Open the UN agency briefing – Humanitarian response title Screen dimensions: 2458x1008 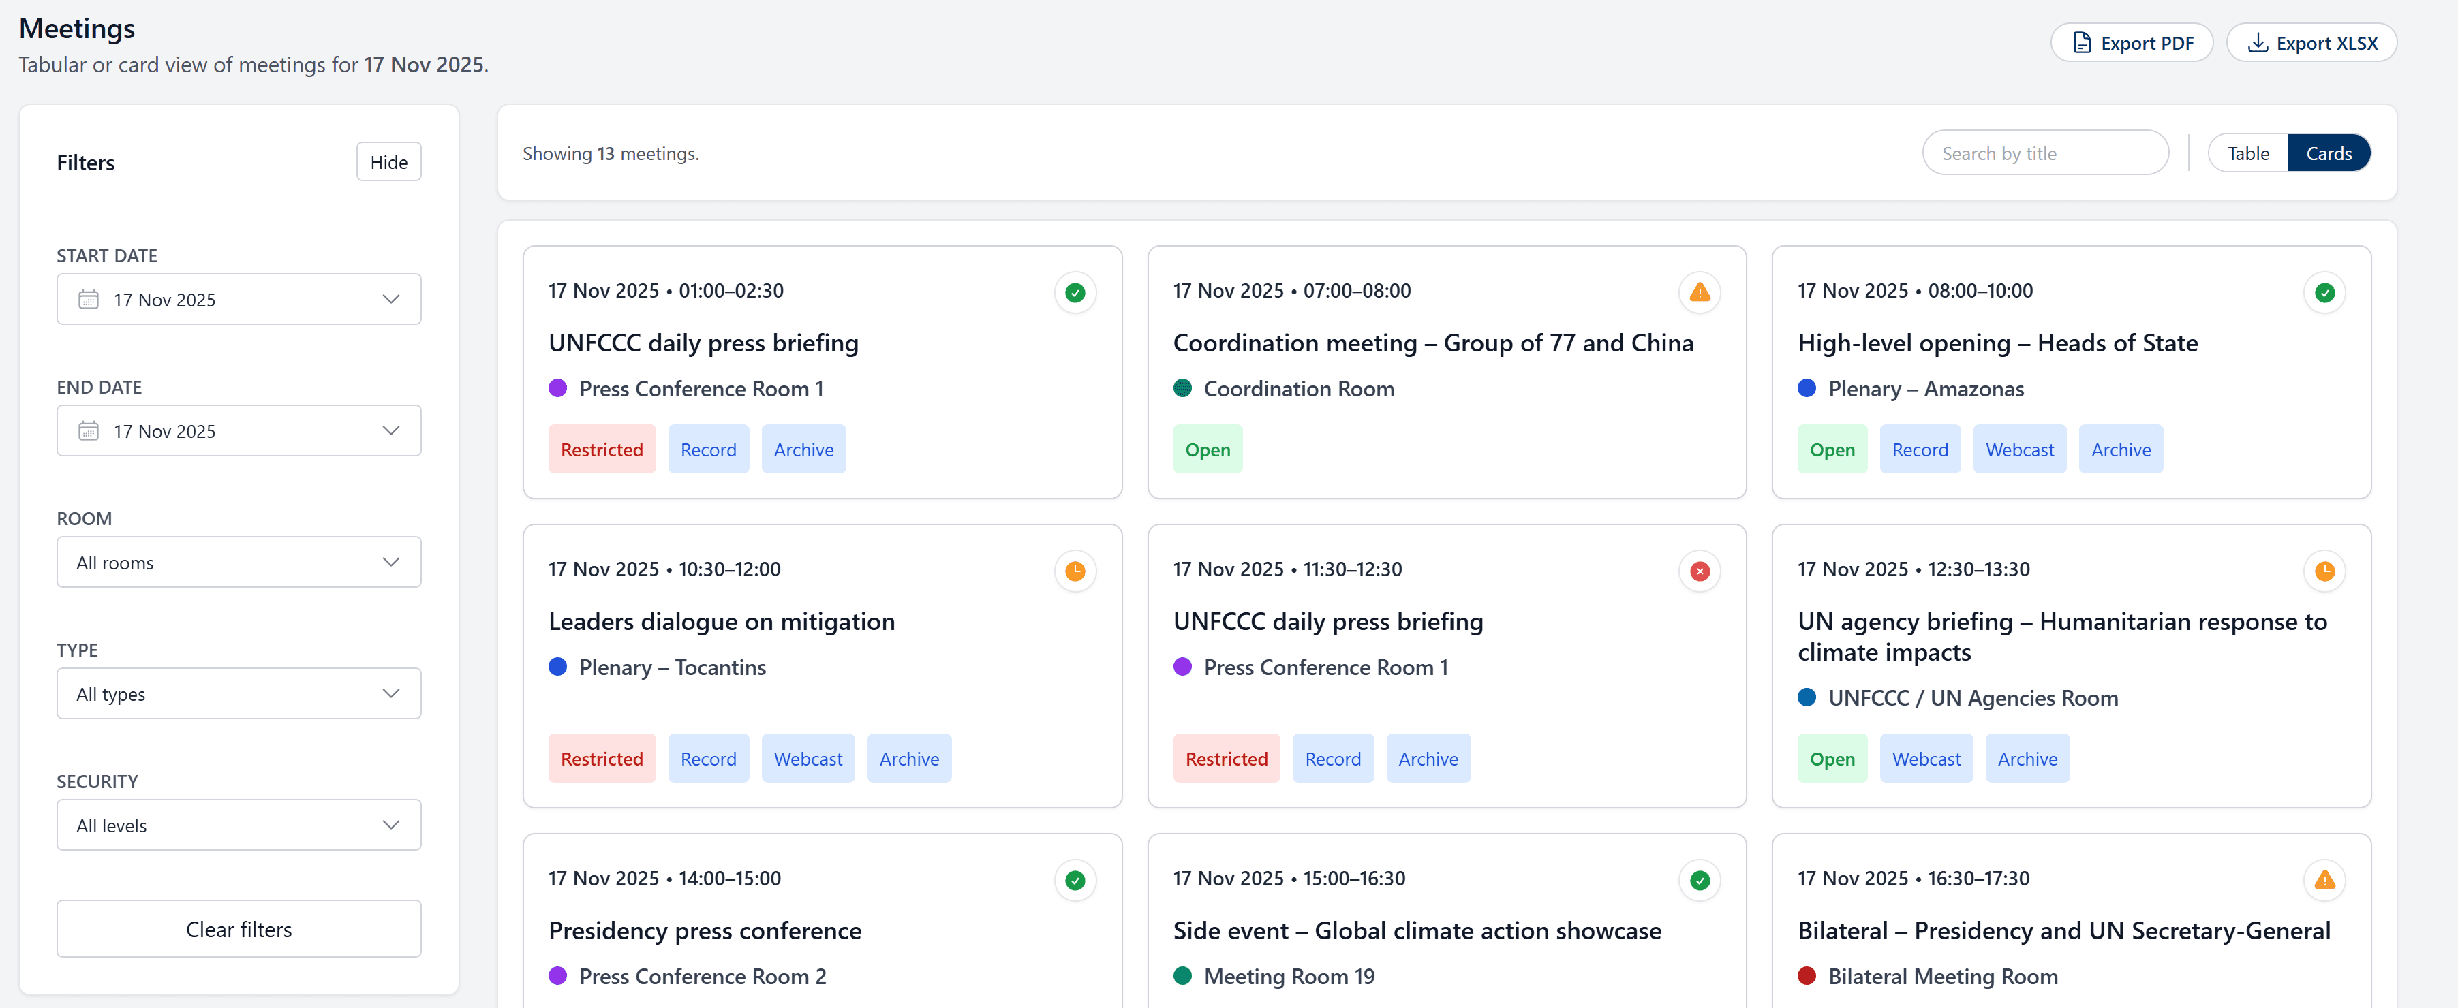pyautogui.click(x=2062, y=636)
